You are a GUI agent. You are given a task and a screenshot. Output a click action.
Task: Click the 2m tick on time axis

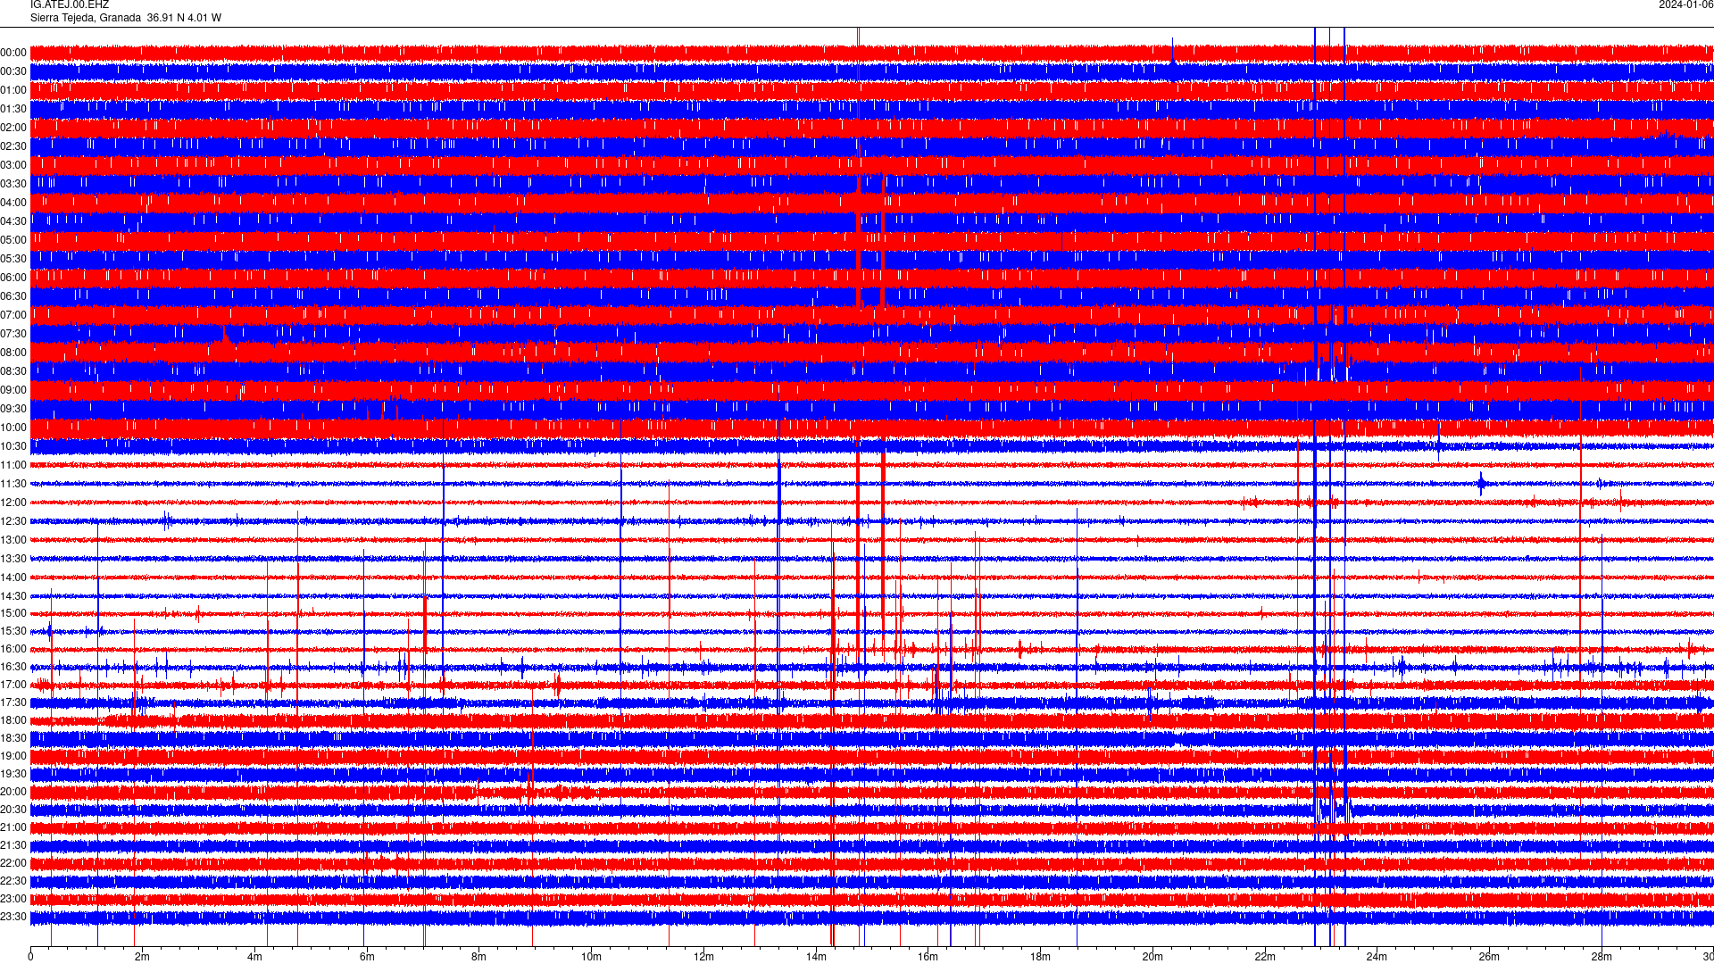[x=143, y=957]
